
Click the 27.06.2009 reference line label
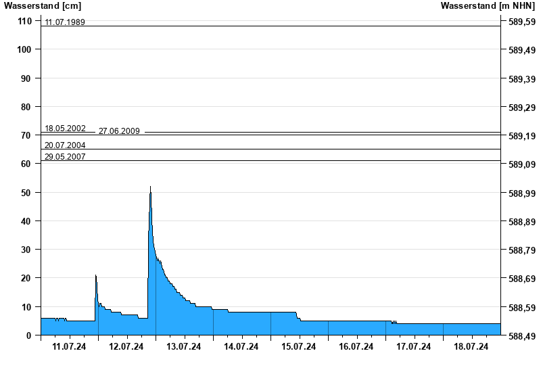pyautogui.click(x=119, y=131)
